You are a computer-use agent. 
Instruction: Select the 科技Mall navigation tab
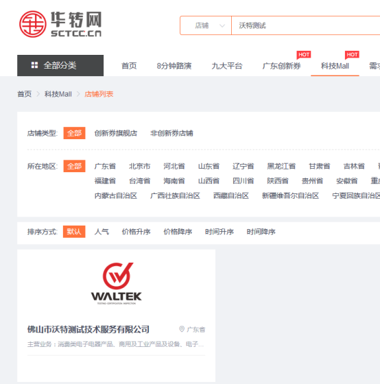335,66
